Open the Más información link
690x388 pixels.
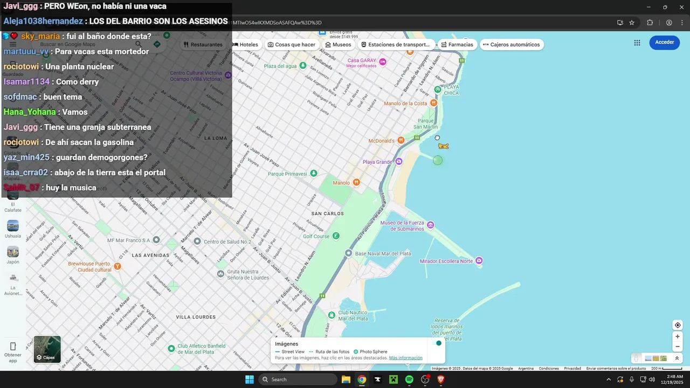click(x=405, y=358)
